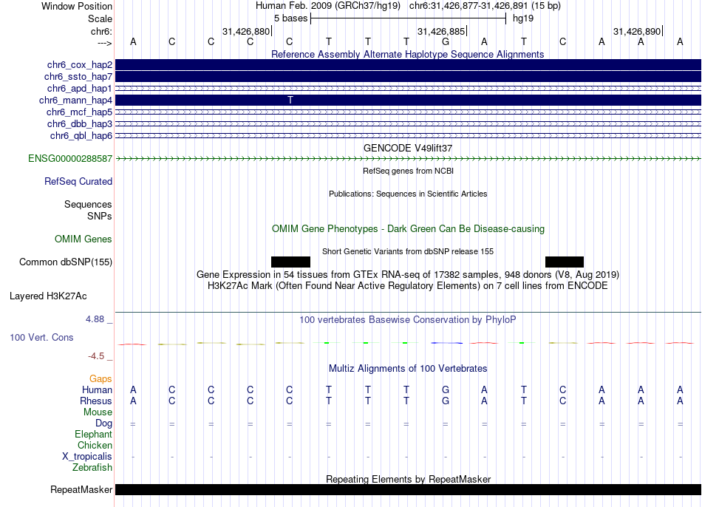Click the 31,426,890 position marker

[x=638, y=31]
